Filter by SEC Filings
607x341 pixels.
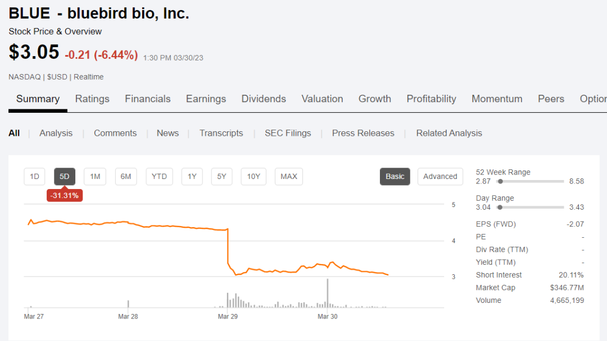pyautogui.click(x=288, y=133)
